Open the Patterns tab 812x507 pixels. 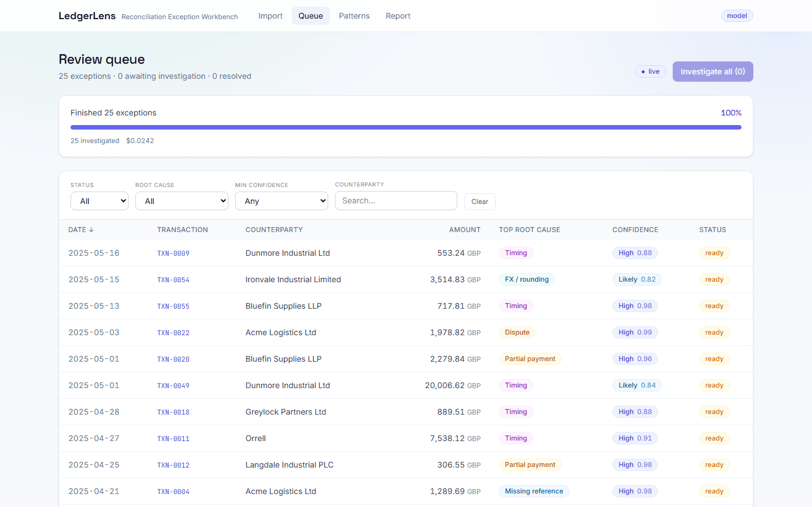click(x=354, y=16)
